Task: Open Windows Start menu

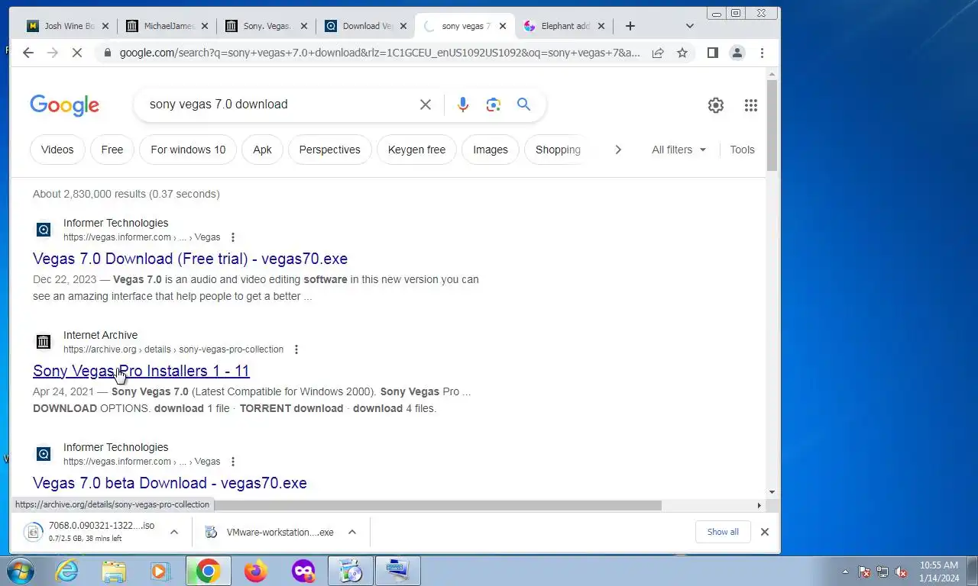Action: click(21, 571)
